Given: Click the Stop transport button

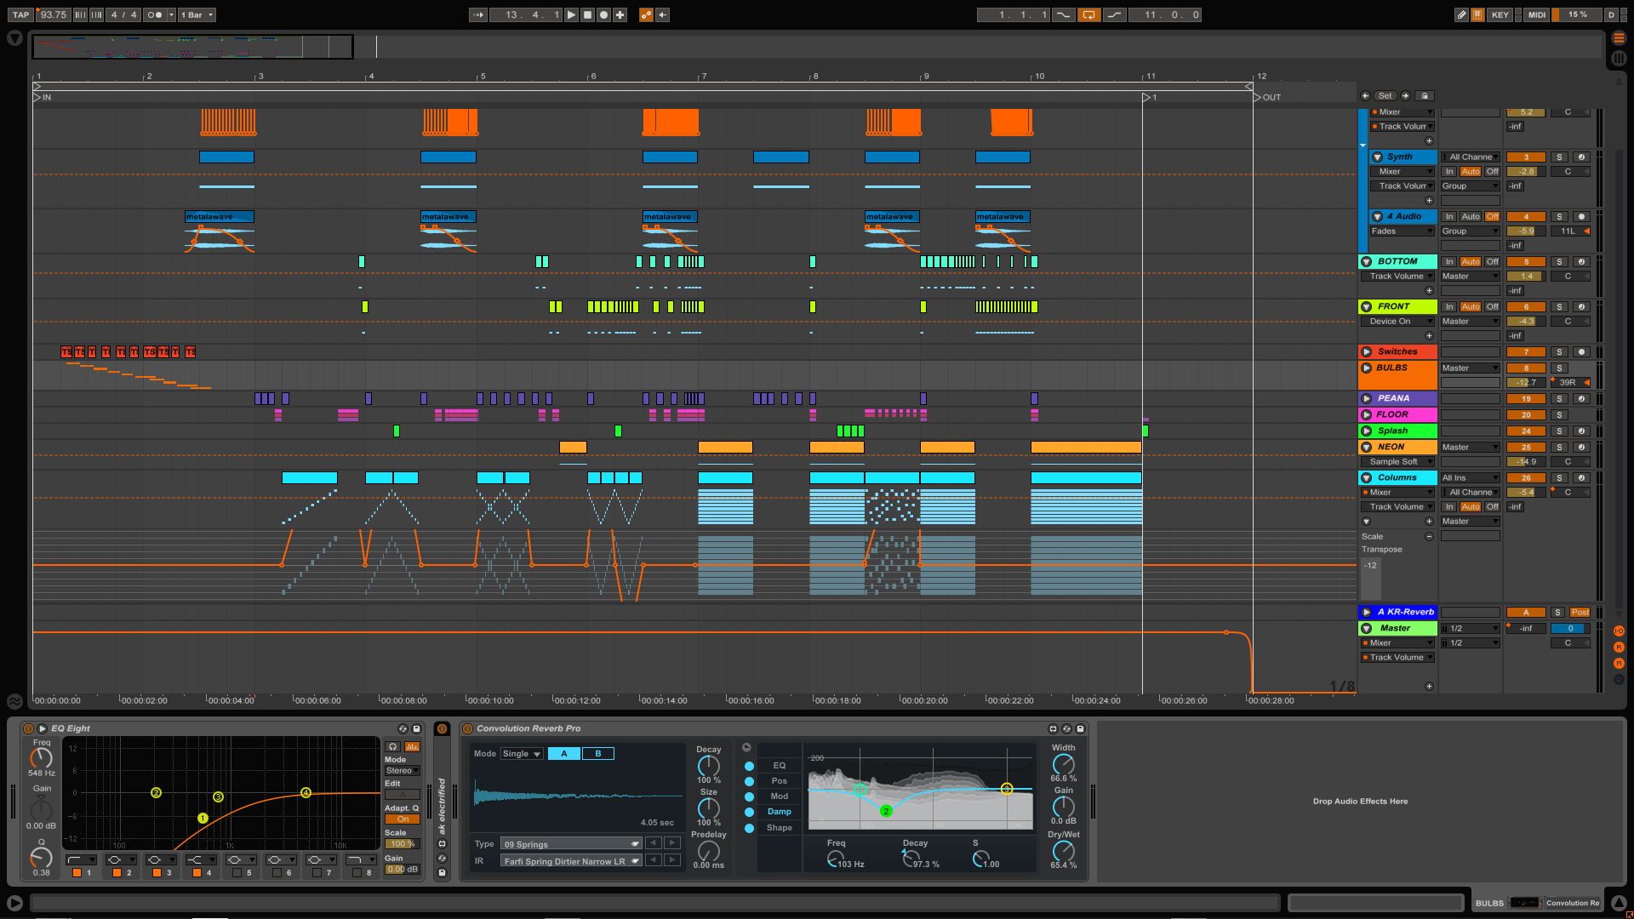Looking at the screenshot, I should coord(587,14).
